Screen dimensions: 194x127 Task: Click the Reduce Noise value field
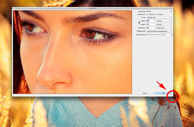pyautogui.click(x=167, y=35)
